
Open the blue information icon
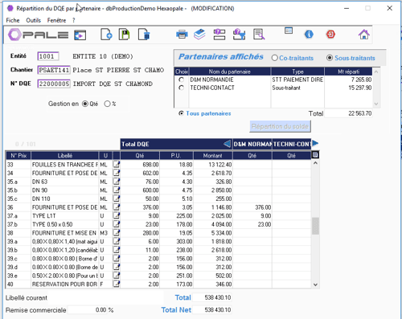coord(309,35)
